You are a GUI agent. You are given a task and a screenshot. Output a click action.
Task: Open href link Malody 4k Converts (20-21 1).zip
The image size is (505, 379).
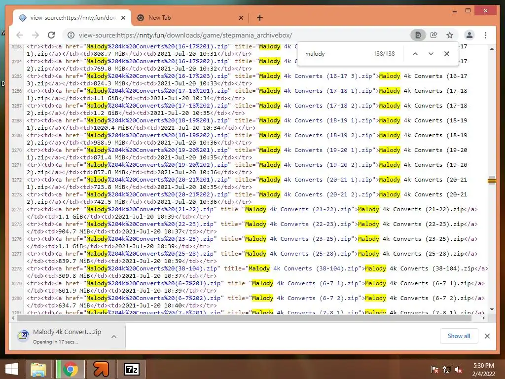(x=158, y=180)
